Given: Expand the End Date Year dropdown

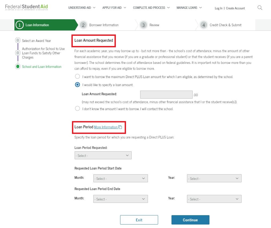Looking at the screenshot, I should (x=214, y=199).
